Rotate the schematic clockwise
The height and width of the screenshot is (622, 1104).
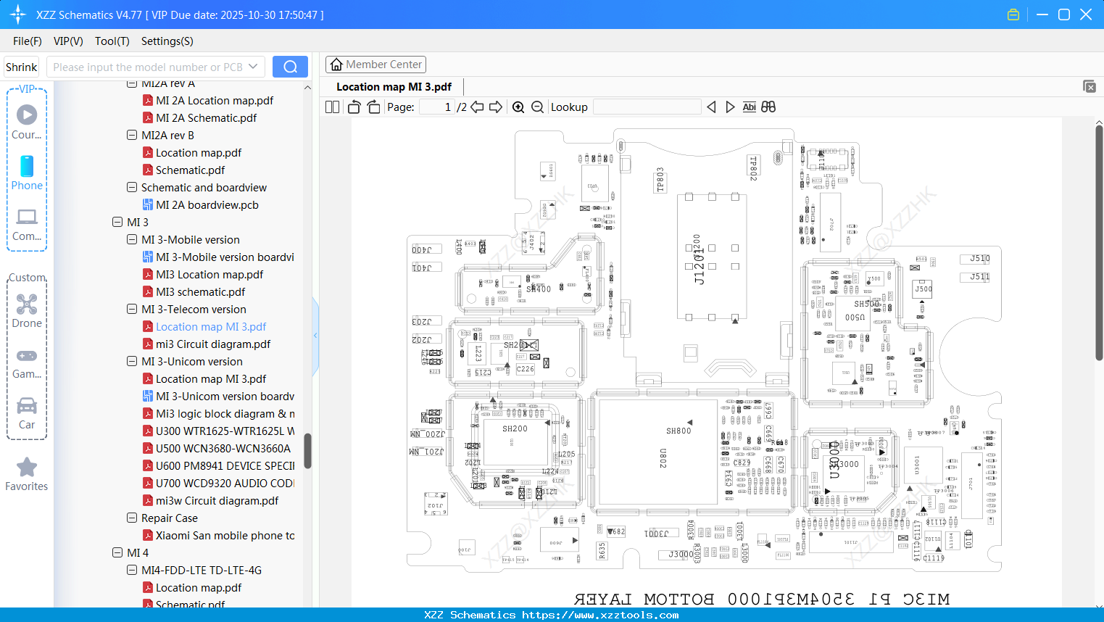373,107
